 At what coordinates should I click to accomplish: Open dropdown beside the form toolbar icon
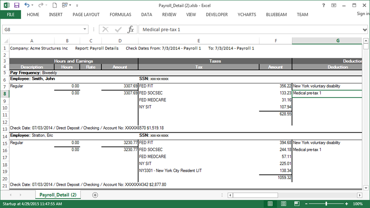coord(70,5)
